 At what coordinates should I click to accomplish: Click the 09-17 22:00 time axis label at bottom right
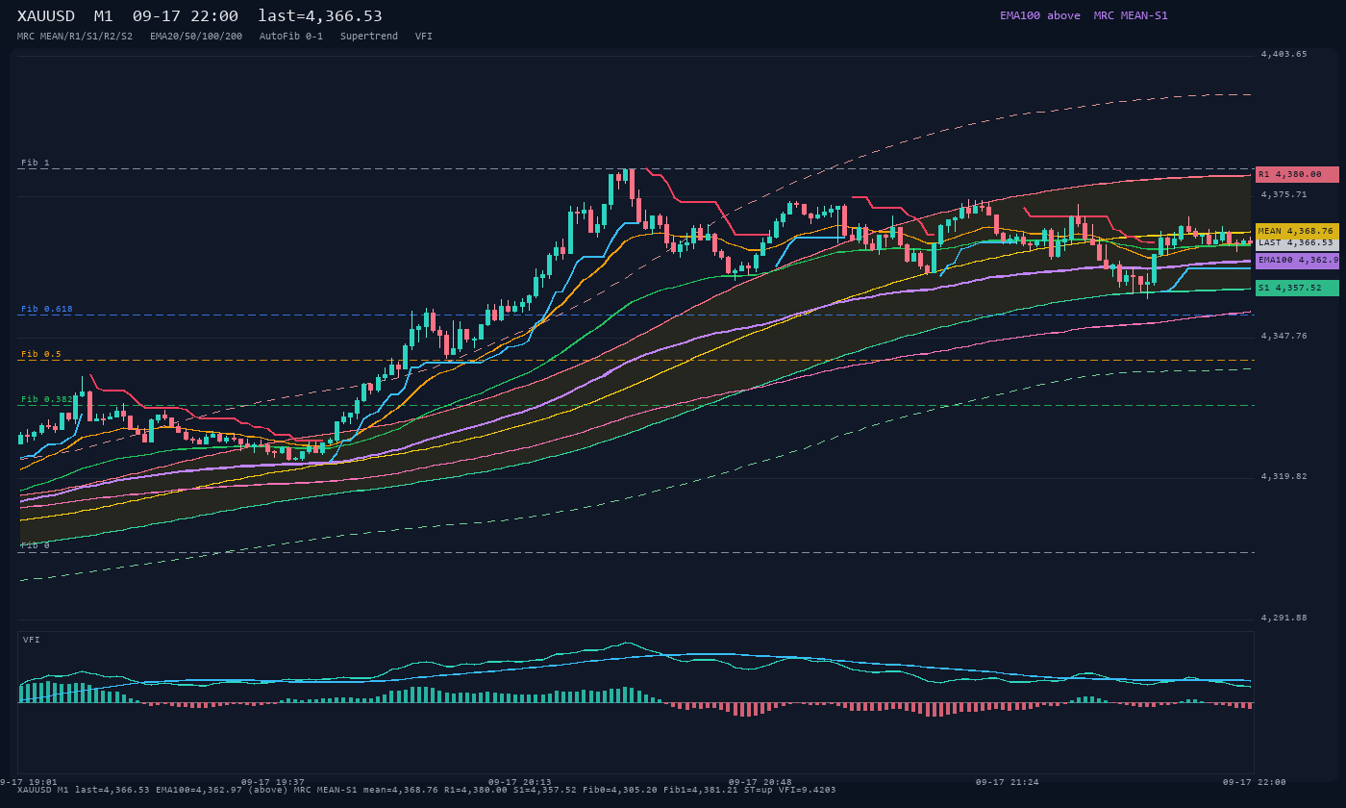pyautogui.click(x=1254, y=782)
